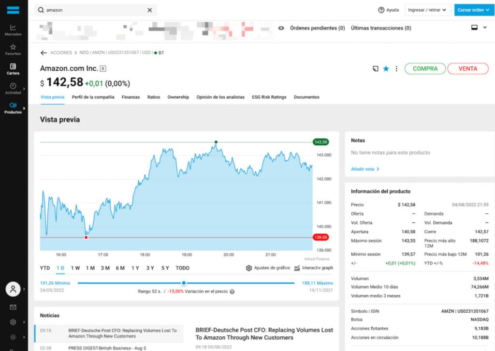Select 6 M chart range

click(120, 268)
